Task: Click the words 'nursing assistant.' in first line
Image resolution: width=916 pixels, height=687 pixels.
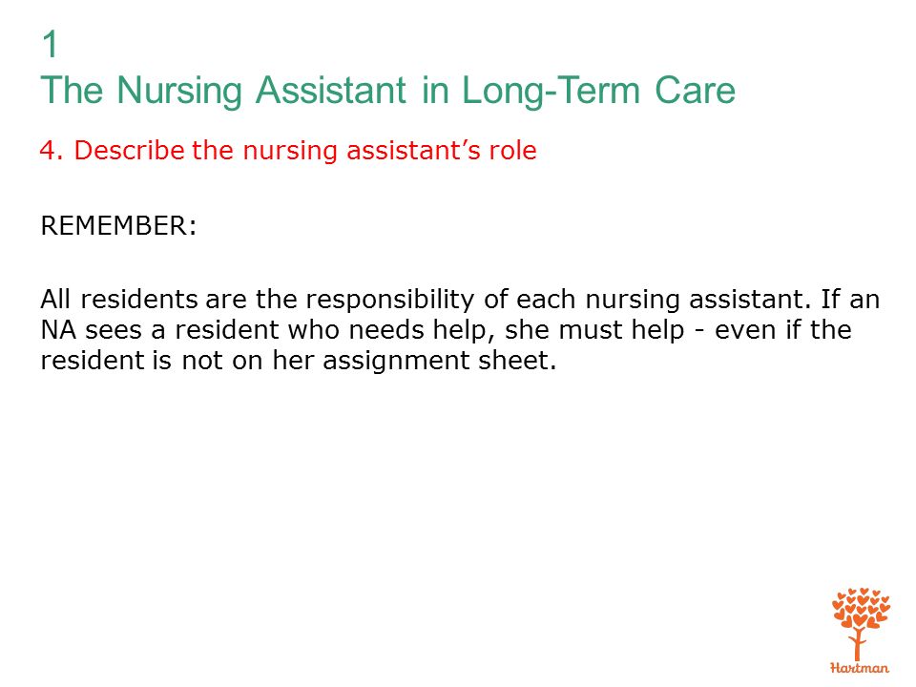Action: (698, 301)
